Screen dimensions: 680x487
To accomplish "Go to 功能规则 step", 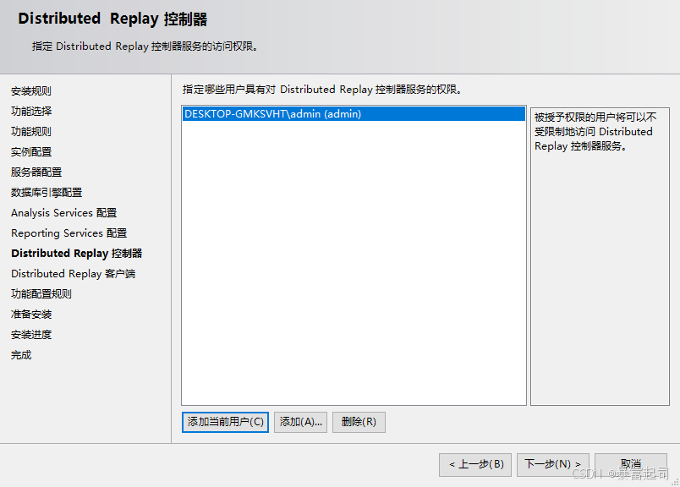I will click(x=31, y=132).
